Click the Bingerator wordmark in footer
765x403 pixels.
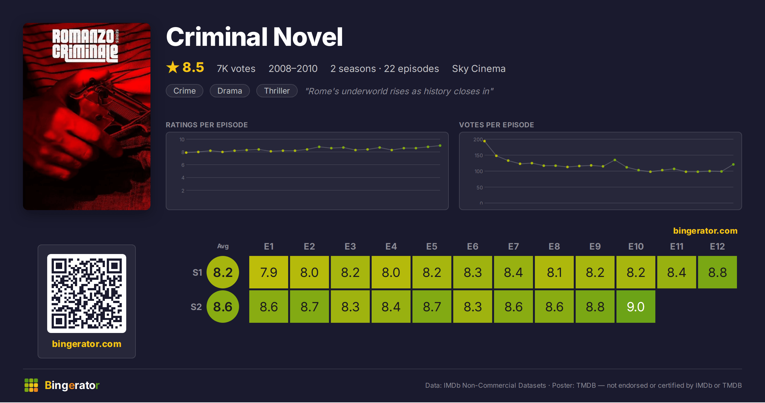point(72,385)
